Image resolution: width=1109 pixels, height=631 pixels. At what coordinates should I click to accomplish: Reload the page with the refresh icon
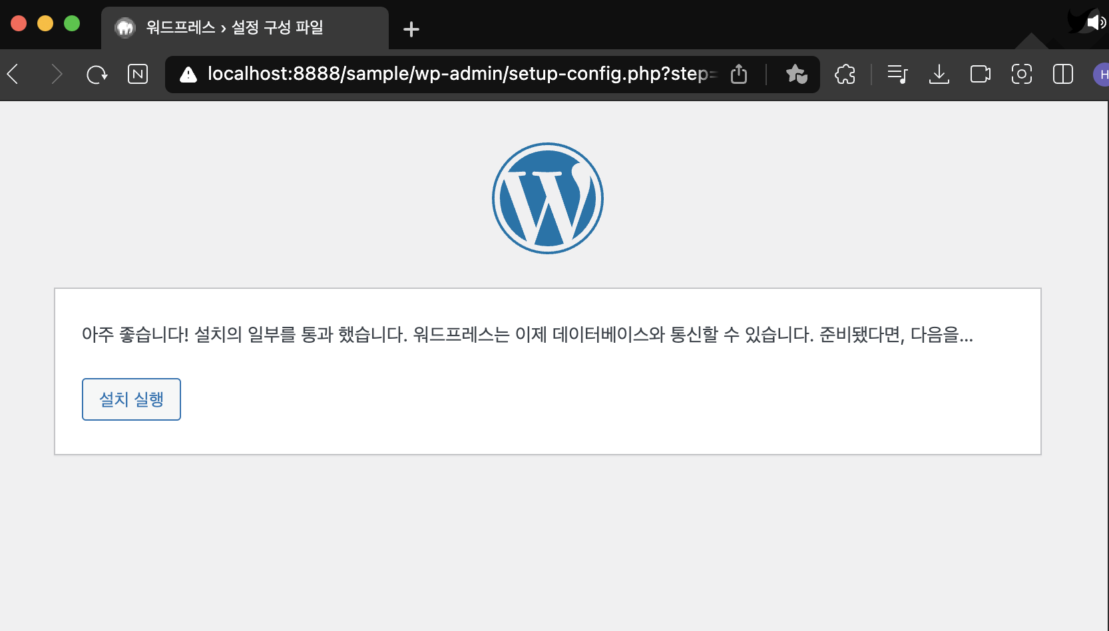coord(97,74)
